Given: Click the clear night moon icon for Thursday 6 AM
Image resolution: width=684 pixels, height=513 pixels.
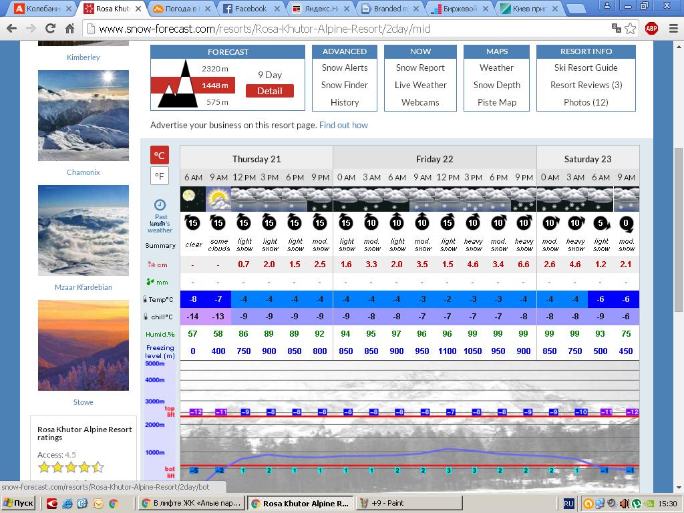Looking at the screenshot, I should coord(193,199).
